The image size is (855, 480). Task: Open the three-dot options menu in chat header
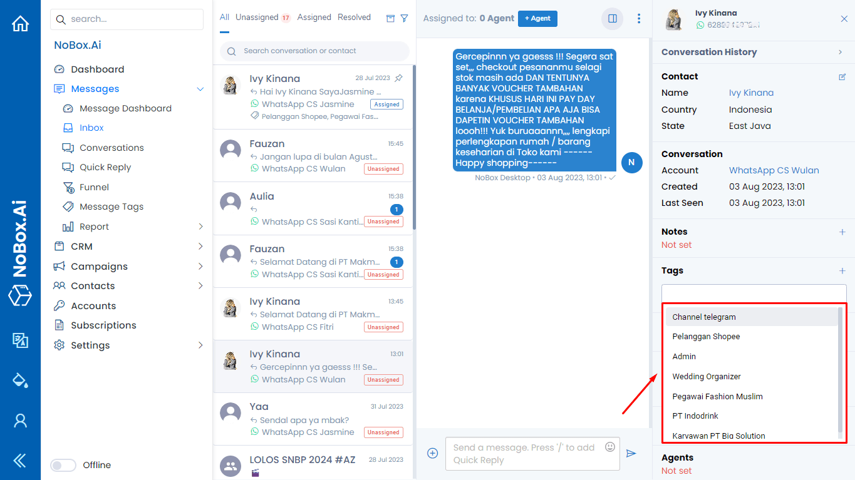[638, 18]
